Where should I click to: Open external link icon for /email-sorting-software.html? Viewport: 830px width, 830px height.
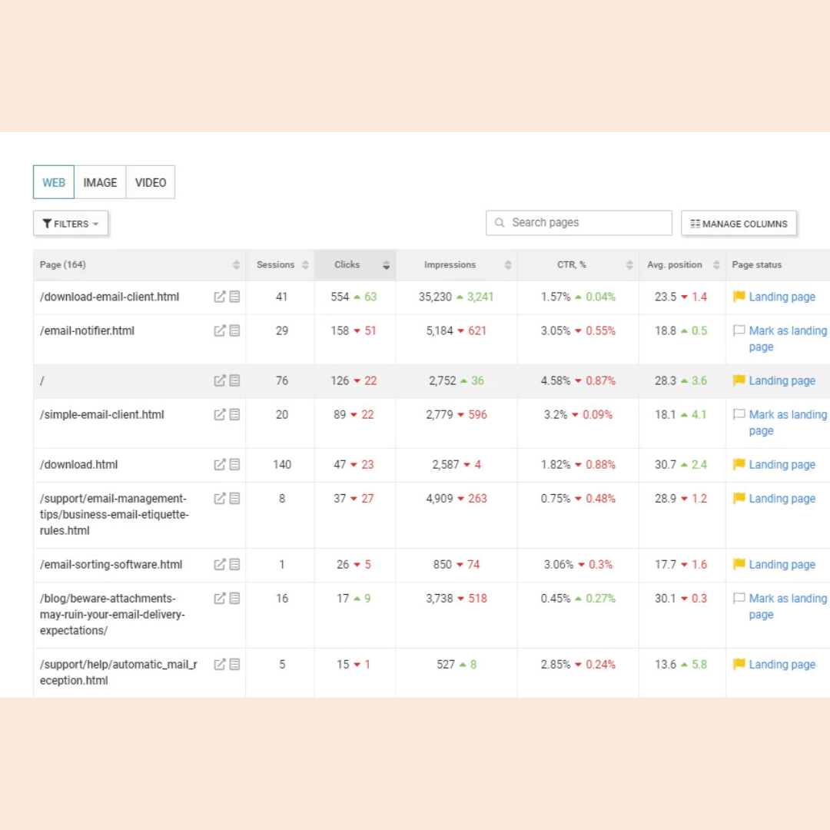point(220,564)
